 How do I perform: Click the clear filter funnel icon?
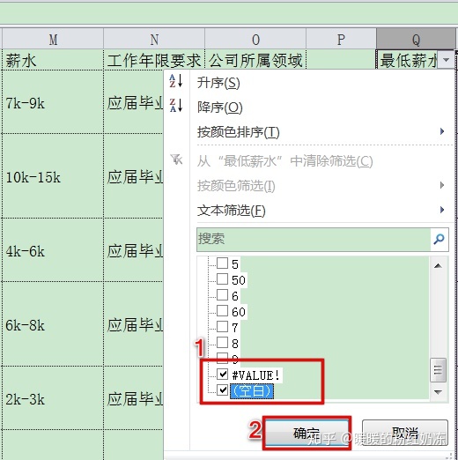[x=176, y=160]
